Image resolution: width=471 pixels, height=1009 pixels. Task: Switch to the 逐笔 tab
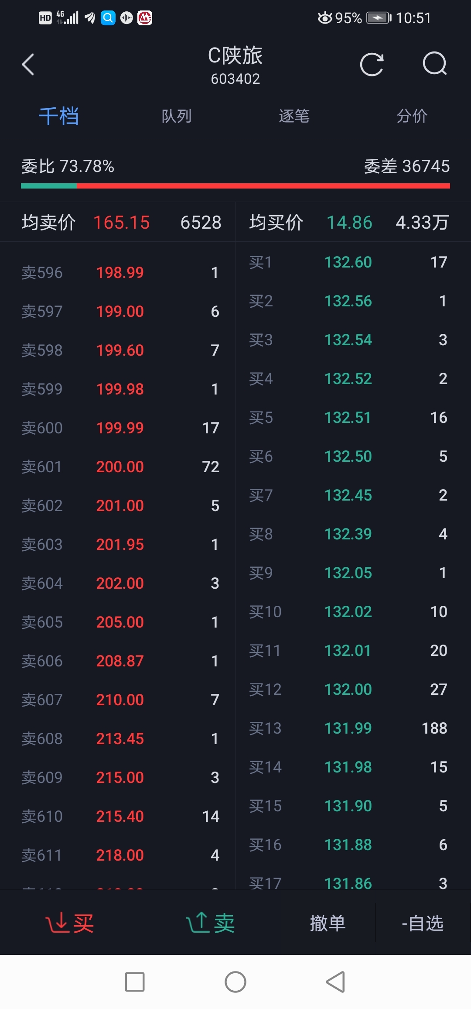click(294, 116)
